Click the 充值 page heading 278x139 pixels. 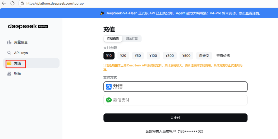(x=109, y=29)
